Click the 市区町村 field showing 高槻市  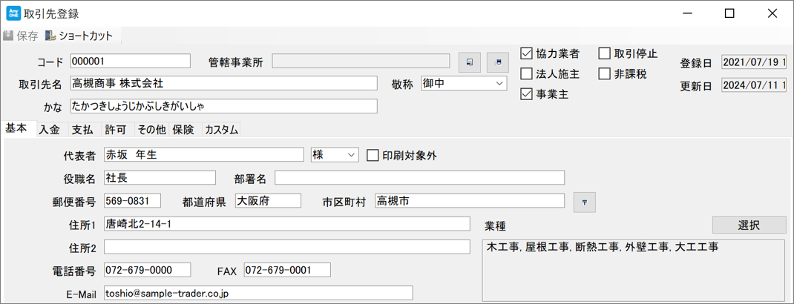[x=470, y=200]
